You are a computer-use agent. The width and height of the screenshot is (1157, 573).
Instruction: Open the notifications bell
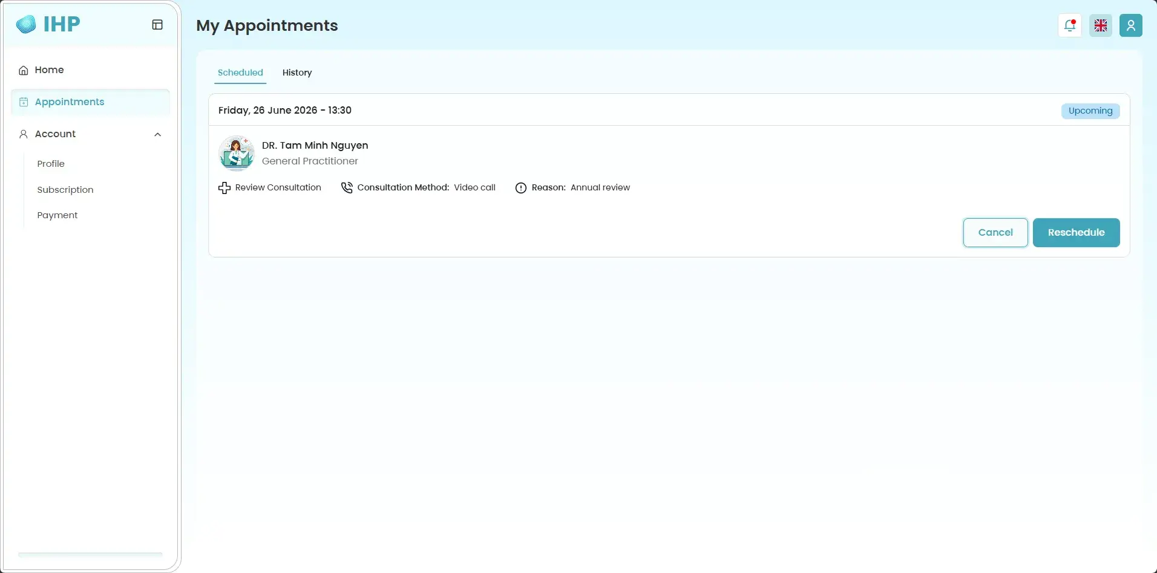pyautogui.click(x=1070, y=25)
